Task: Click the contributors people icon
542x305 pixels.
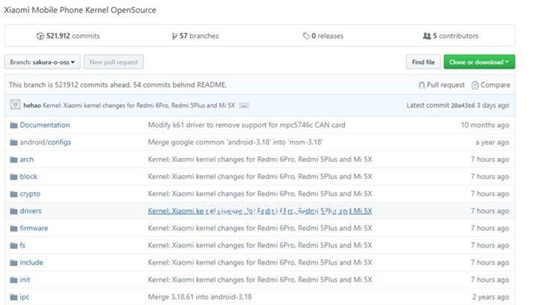Action: 427,36
